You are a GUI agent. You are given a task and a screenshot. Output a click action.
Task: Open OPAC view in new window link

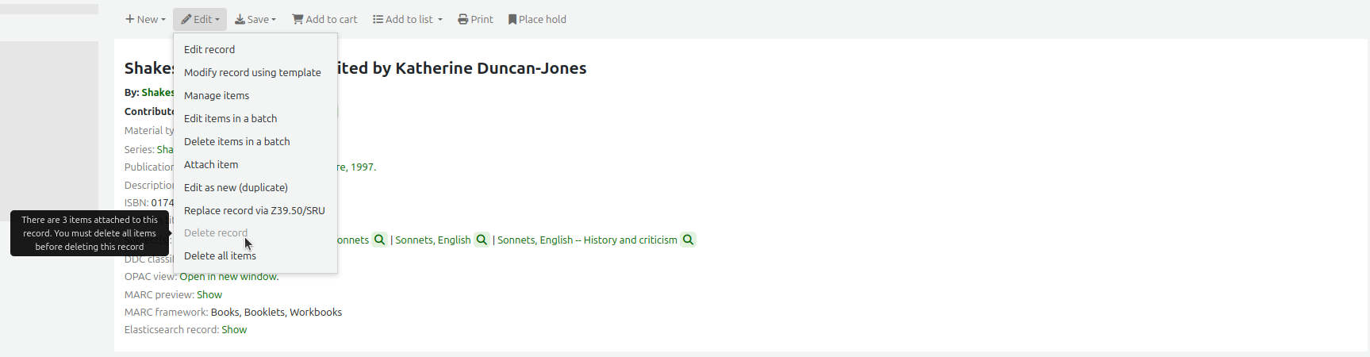coord(229,276)
